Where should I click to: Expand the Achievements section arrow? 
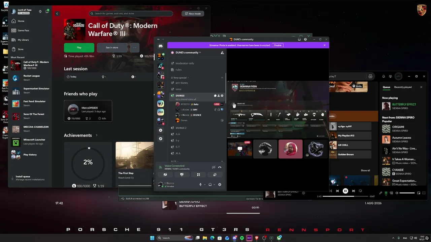coord(97,135)
